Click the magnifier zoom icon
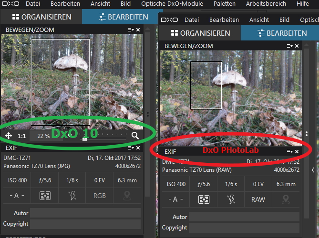Viewport: 319px width, 238px height. [x=135, y=136]
